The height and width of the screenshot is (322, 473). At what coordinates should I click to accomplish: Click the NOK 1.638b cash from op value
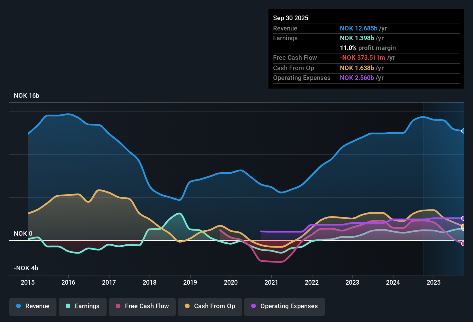pyautogui.click(x=357, y=68)
